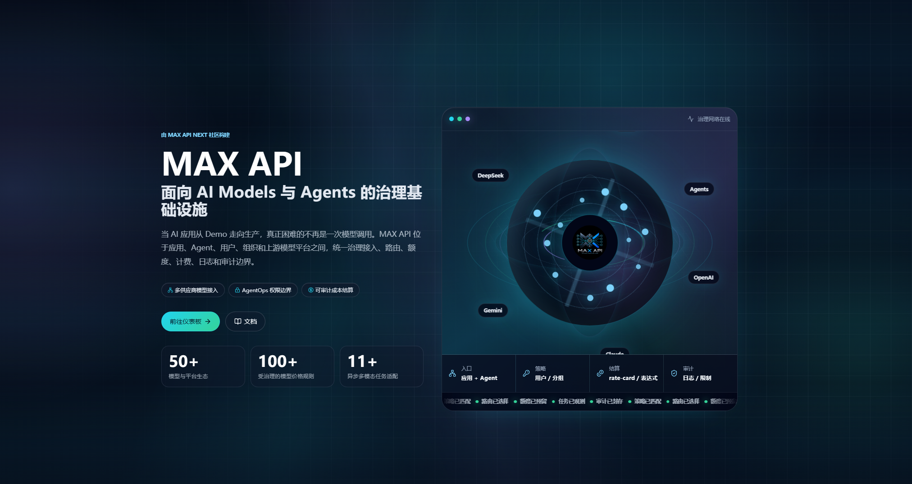Click the rate-card / 表达式 settlement text
This screenshot has height=484, width=912.
click(633, 378)
